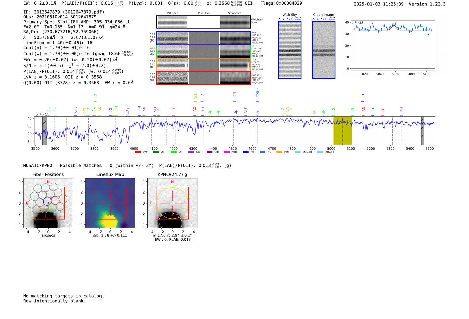Viewport: 469px width, 319px height.
Task: Select the green-outlined fiber spectrum row
Action: (203, 52)
